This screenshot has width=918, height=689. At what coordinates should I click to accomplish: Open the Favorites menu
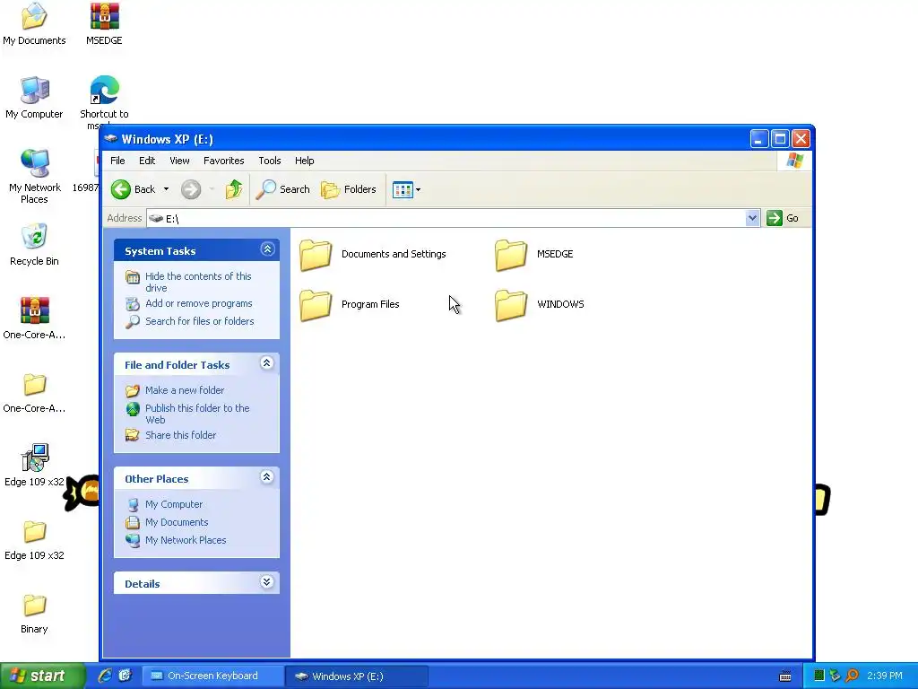[x=223, y=161]
